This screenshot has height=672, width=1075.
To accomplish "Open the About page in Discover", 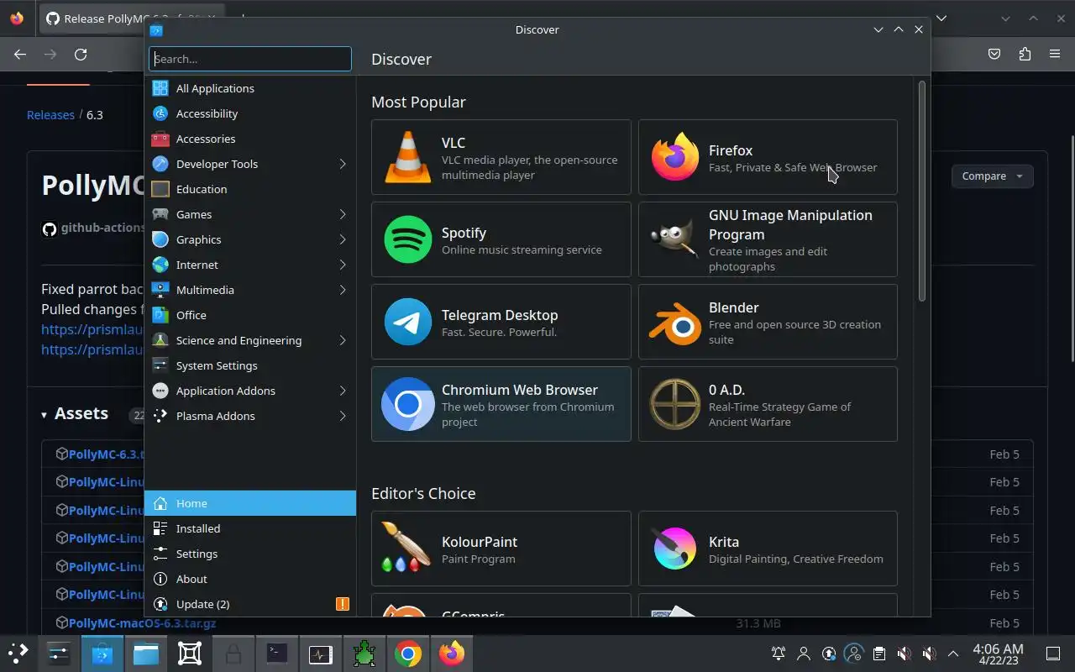I will click(x=250, y=579).
